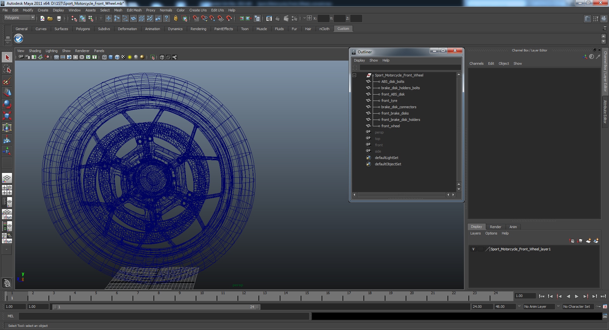Create new layer and assign selected objects
Screen dimensions: 609x330
pyautogui.click(x=596, y=241)
